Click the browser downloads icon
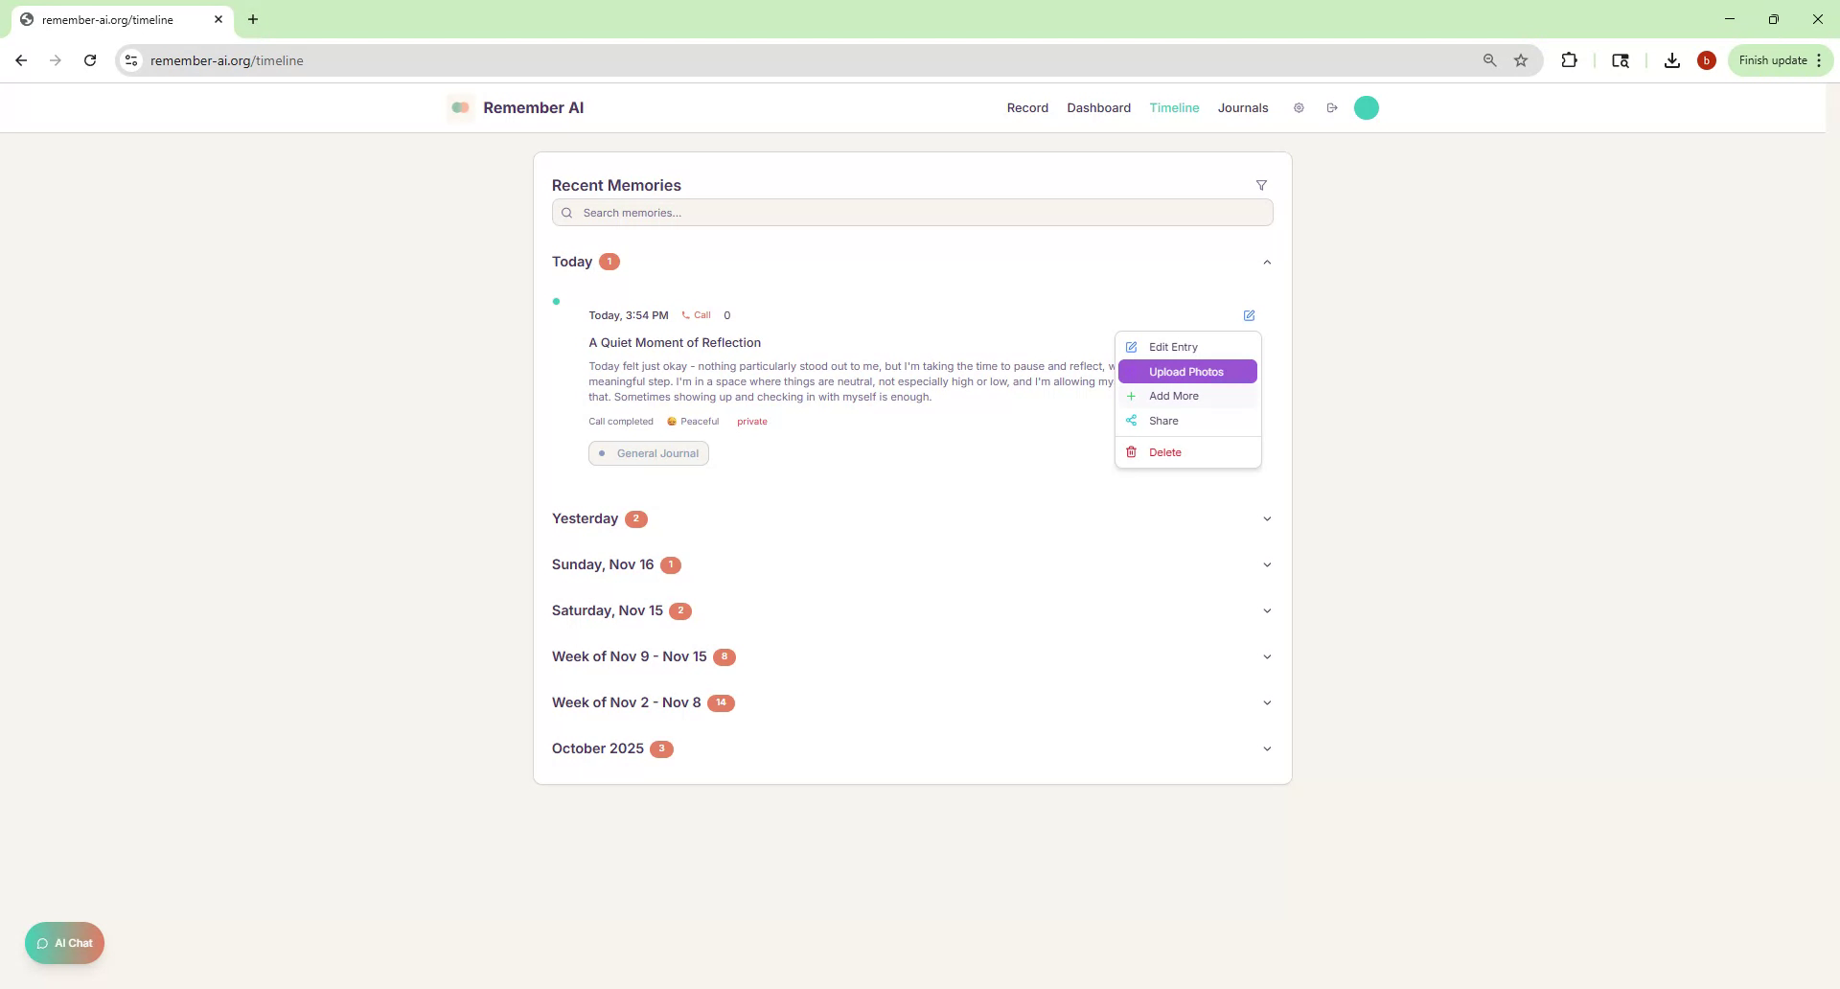The width and height of the screenshot is (1840, 989). (x=1671, y=59)
